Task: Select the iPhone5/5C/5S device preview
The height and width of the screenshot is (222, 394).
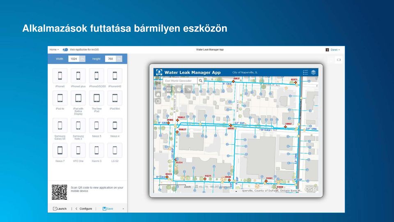Action: (96, 76)
